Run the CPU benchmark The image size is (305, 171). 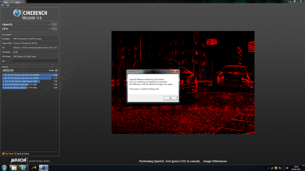(54, 29)
